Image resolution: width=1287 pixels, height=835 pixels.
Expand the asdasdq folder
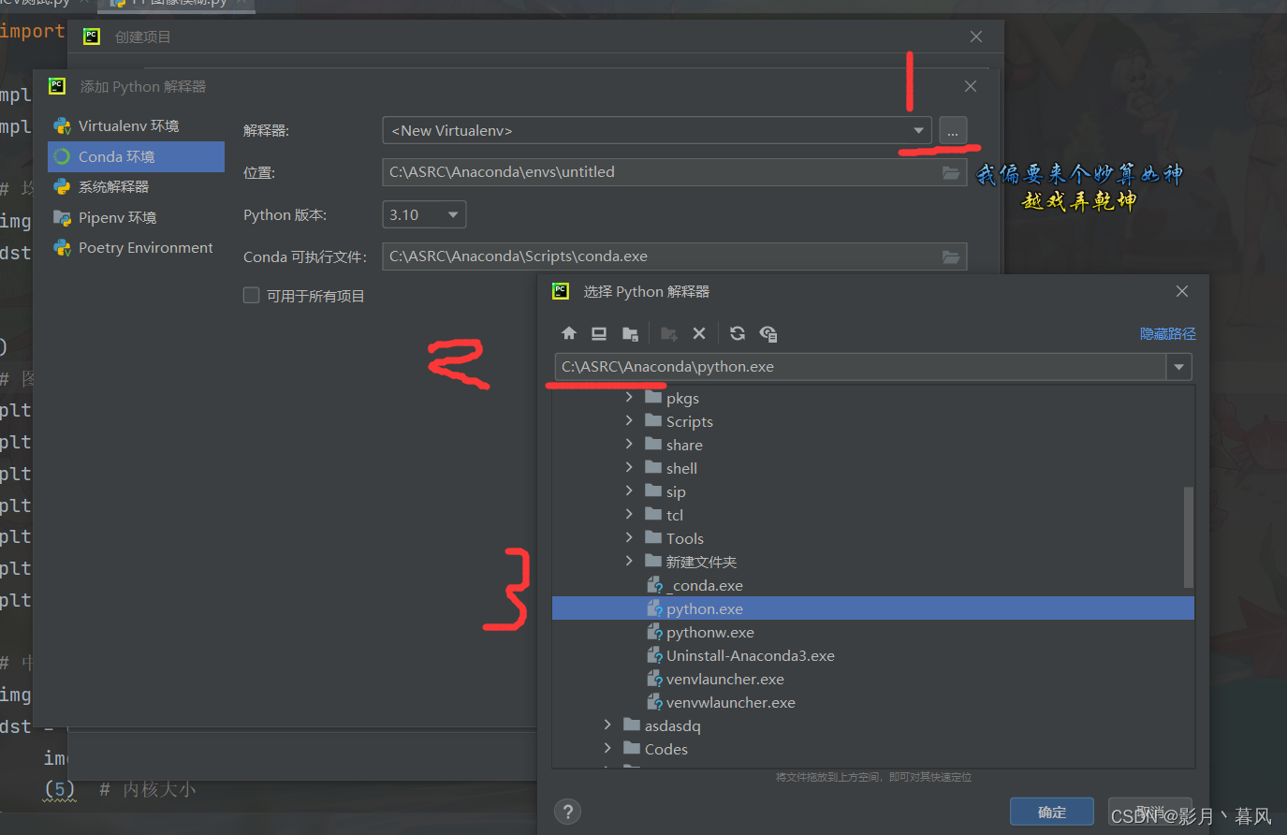[x=607, y=725]
